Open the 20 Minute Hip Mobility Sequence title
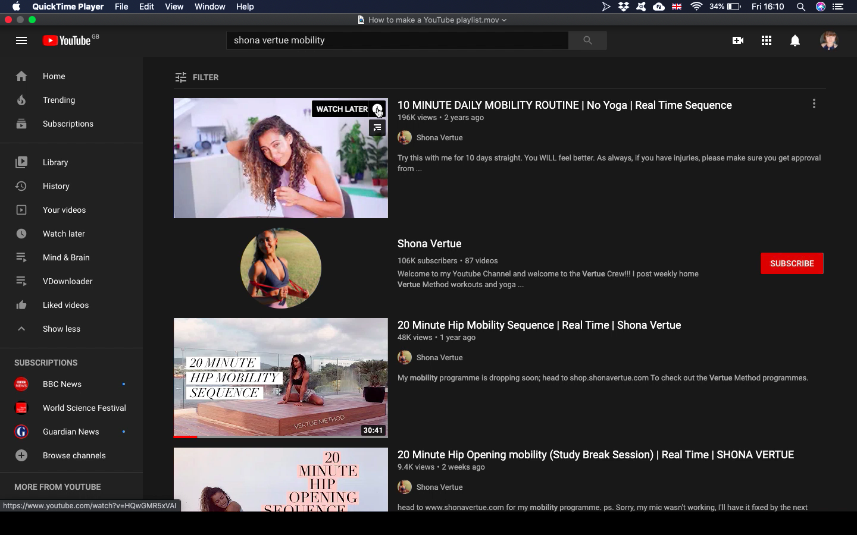The image size is (857, 535). 539,325
